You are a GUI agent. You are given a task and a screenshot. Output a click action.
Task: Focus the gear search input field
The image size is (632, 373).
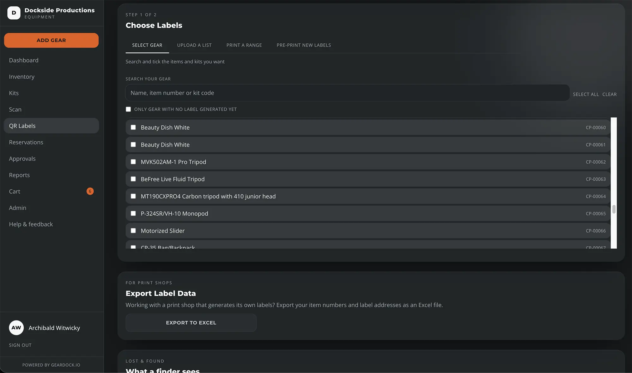348,93
